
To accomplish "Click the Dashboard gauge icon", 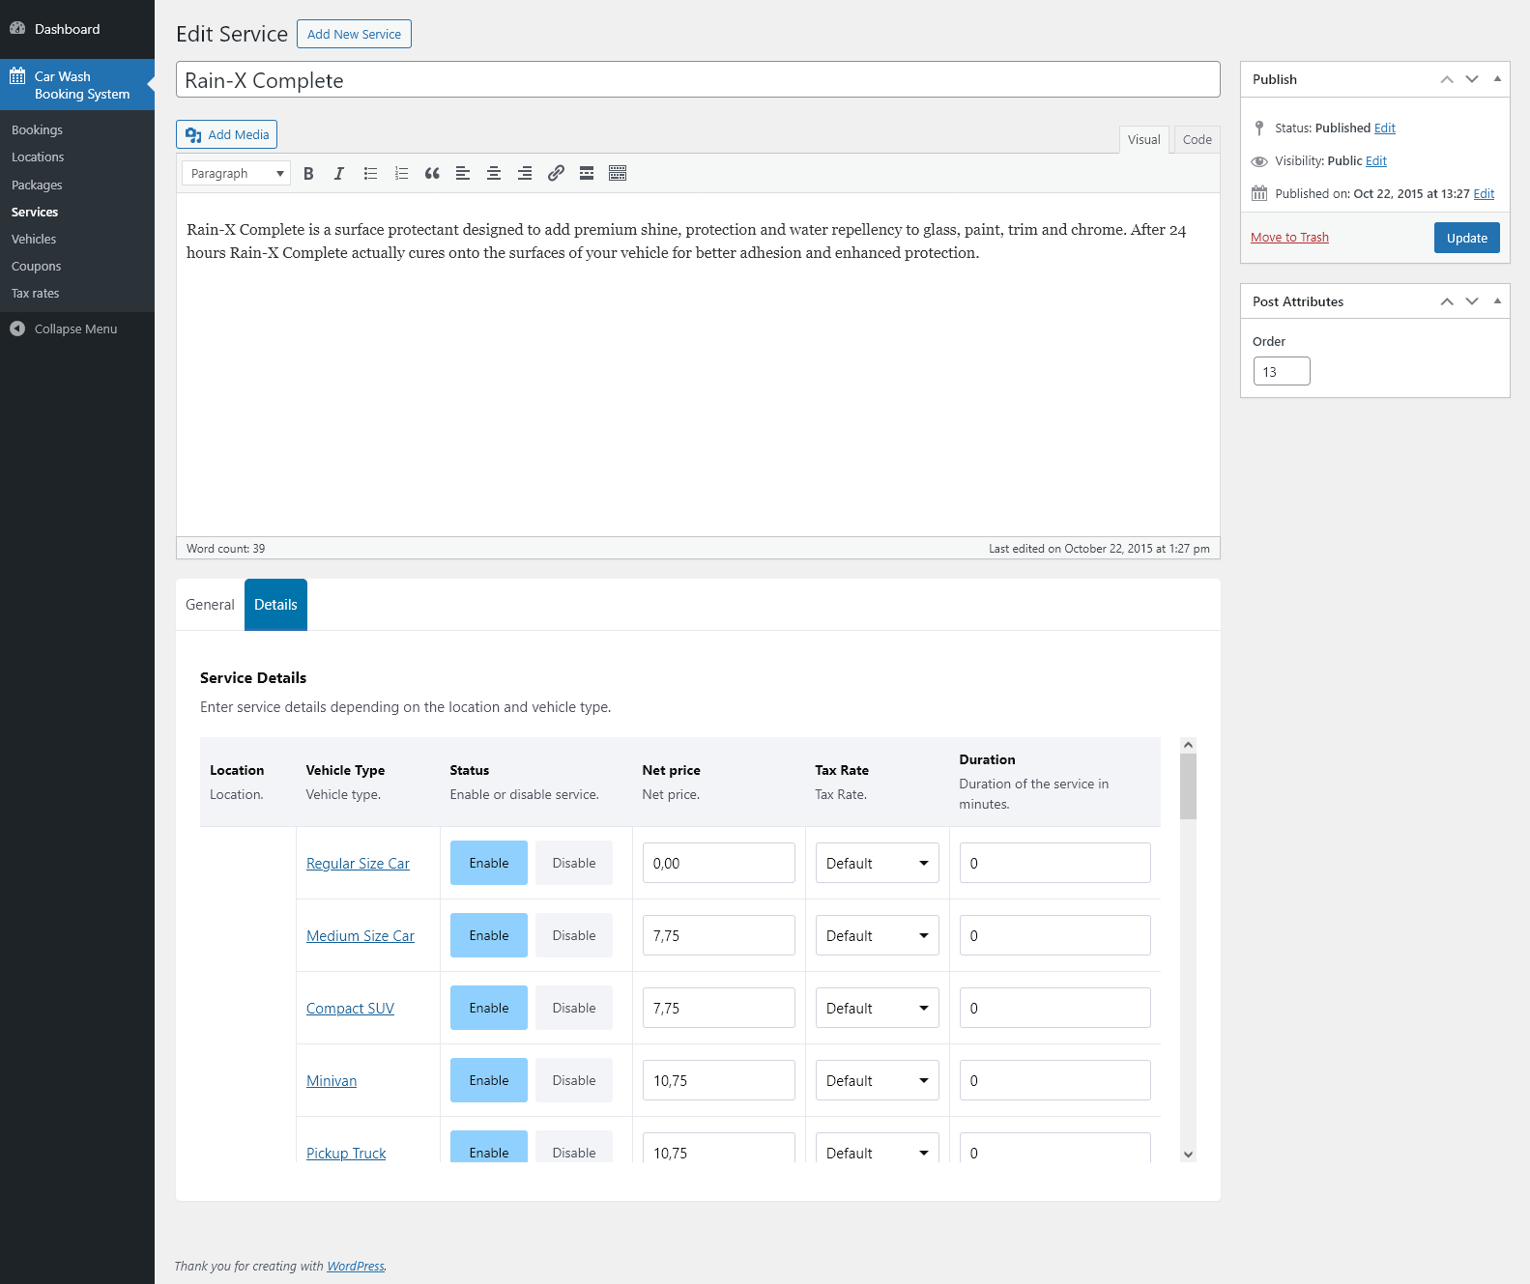I will [17, 29].
